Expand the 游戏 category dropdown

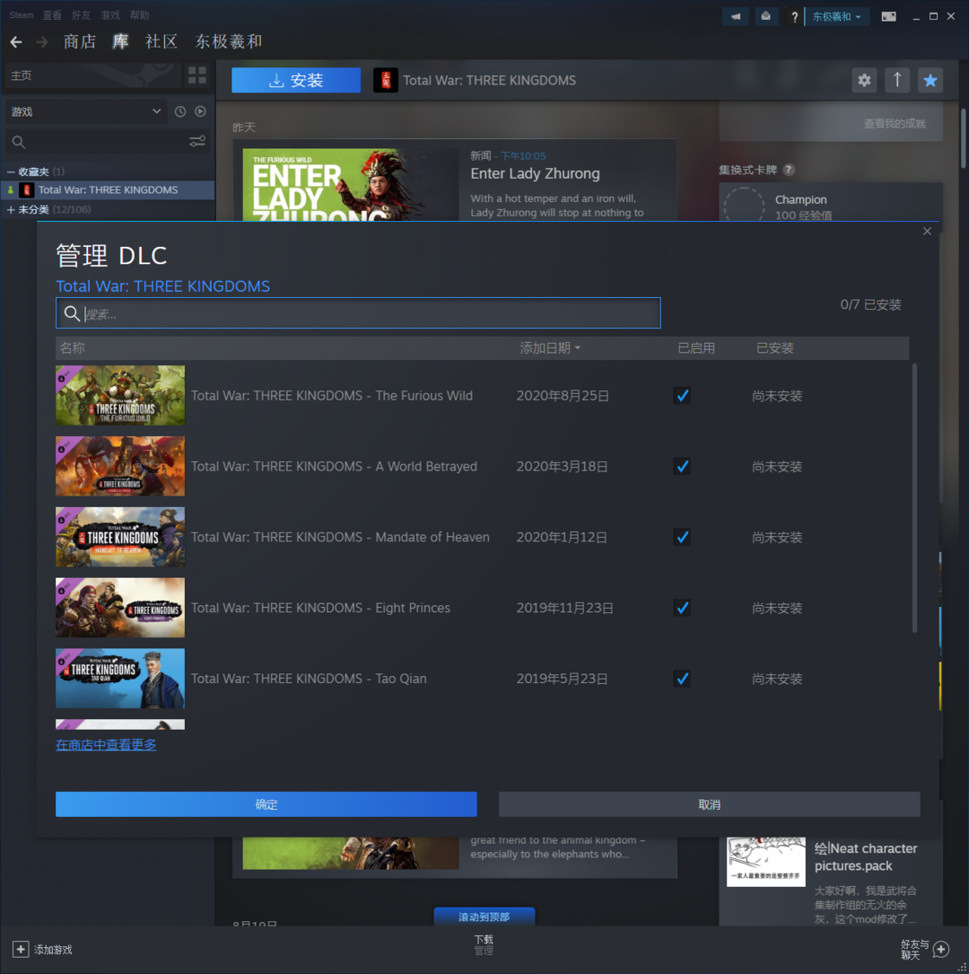(x=85, y=111)
